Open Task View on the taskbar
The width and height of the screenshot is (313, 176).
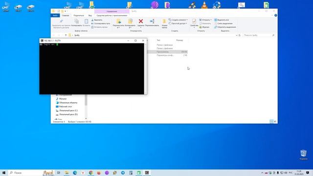point(59,173)
